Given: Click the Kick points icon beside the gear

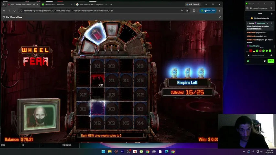Looking at the screenshot, I should click(x=248, y=61).
